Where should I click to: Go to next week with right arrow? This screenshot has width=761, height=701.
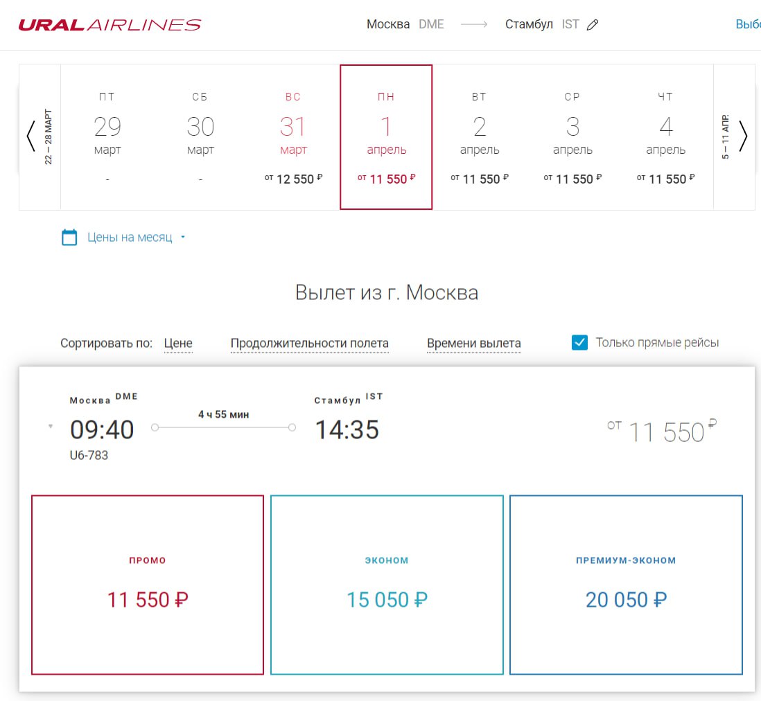743,136
